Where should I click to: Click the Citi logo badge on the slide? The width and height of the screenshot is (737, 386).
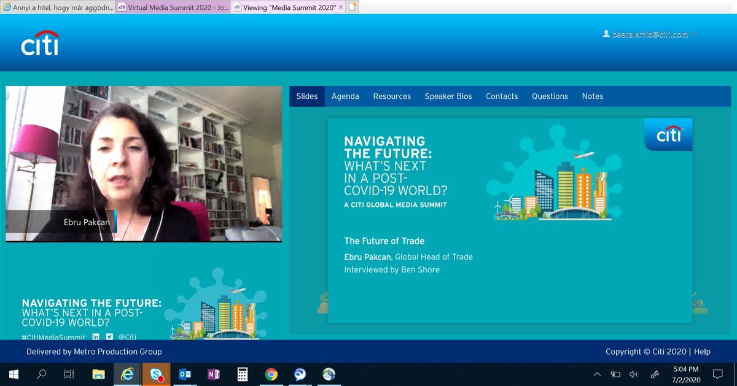[x=668, y=134]
